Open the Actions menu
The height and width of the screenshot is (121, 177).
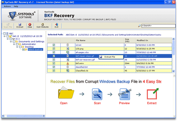tap(7, 6)
